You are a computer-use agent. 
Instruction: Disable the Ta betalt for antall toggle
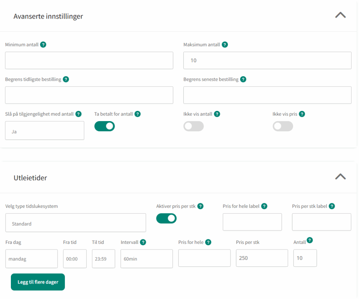(104, 126)
